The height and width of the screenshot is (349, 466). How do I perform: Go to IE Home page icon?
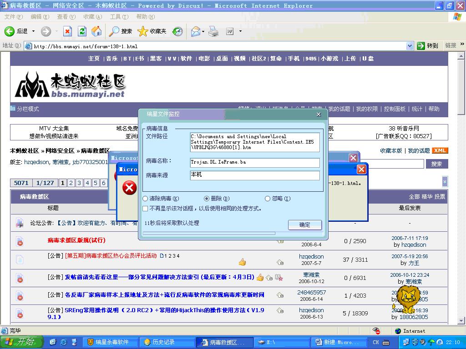(x=96, y=31)
